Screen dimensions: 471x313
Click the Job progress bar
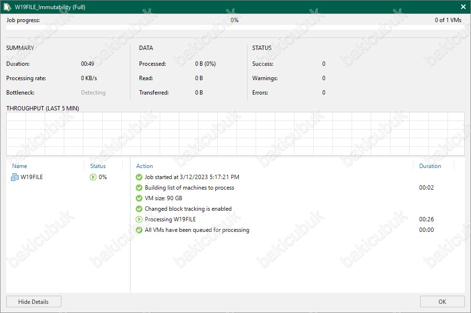235,27
